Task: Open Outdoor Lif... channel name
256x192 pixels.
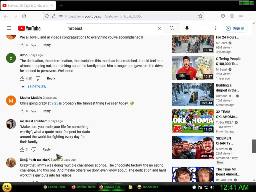Action: 224,96
